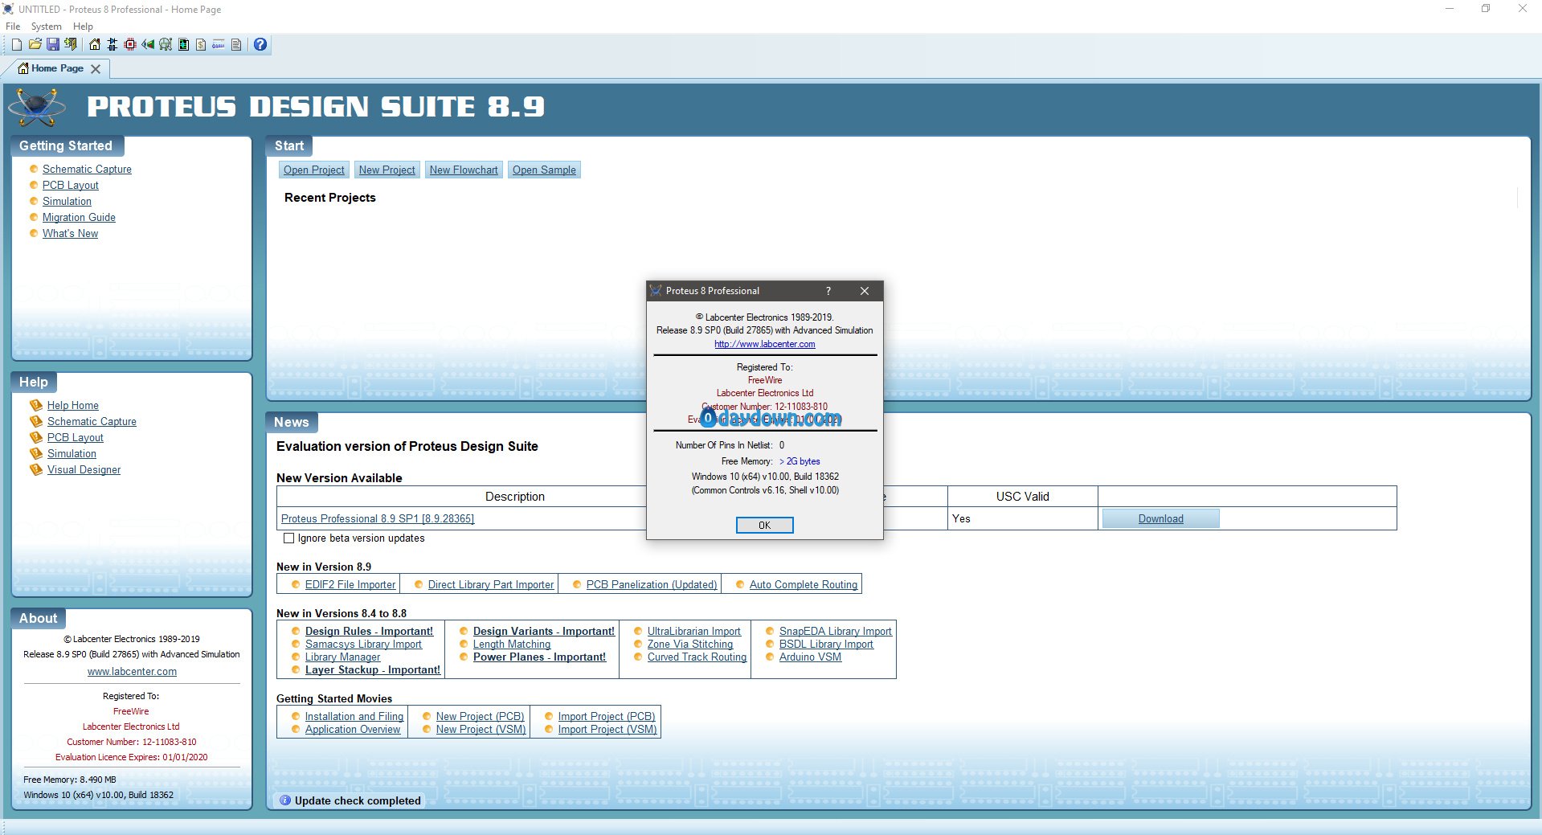1542x835 pixels.
Task: Launch the 3D Visualizer toolbar icon
Action: pos(148,44)
